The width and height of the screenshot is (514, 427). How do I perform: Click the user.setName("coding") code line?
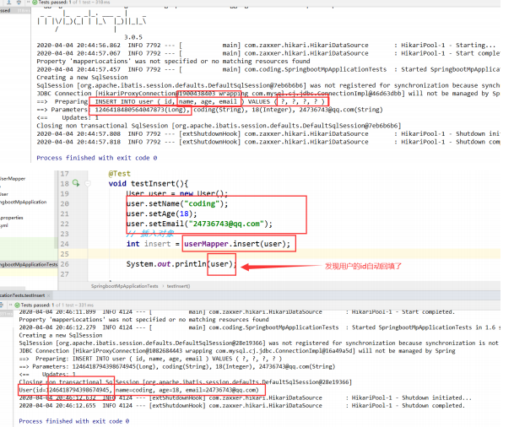(177, 203)
